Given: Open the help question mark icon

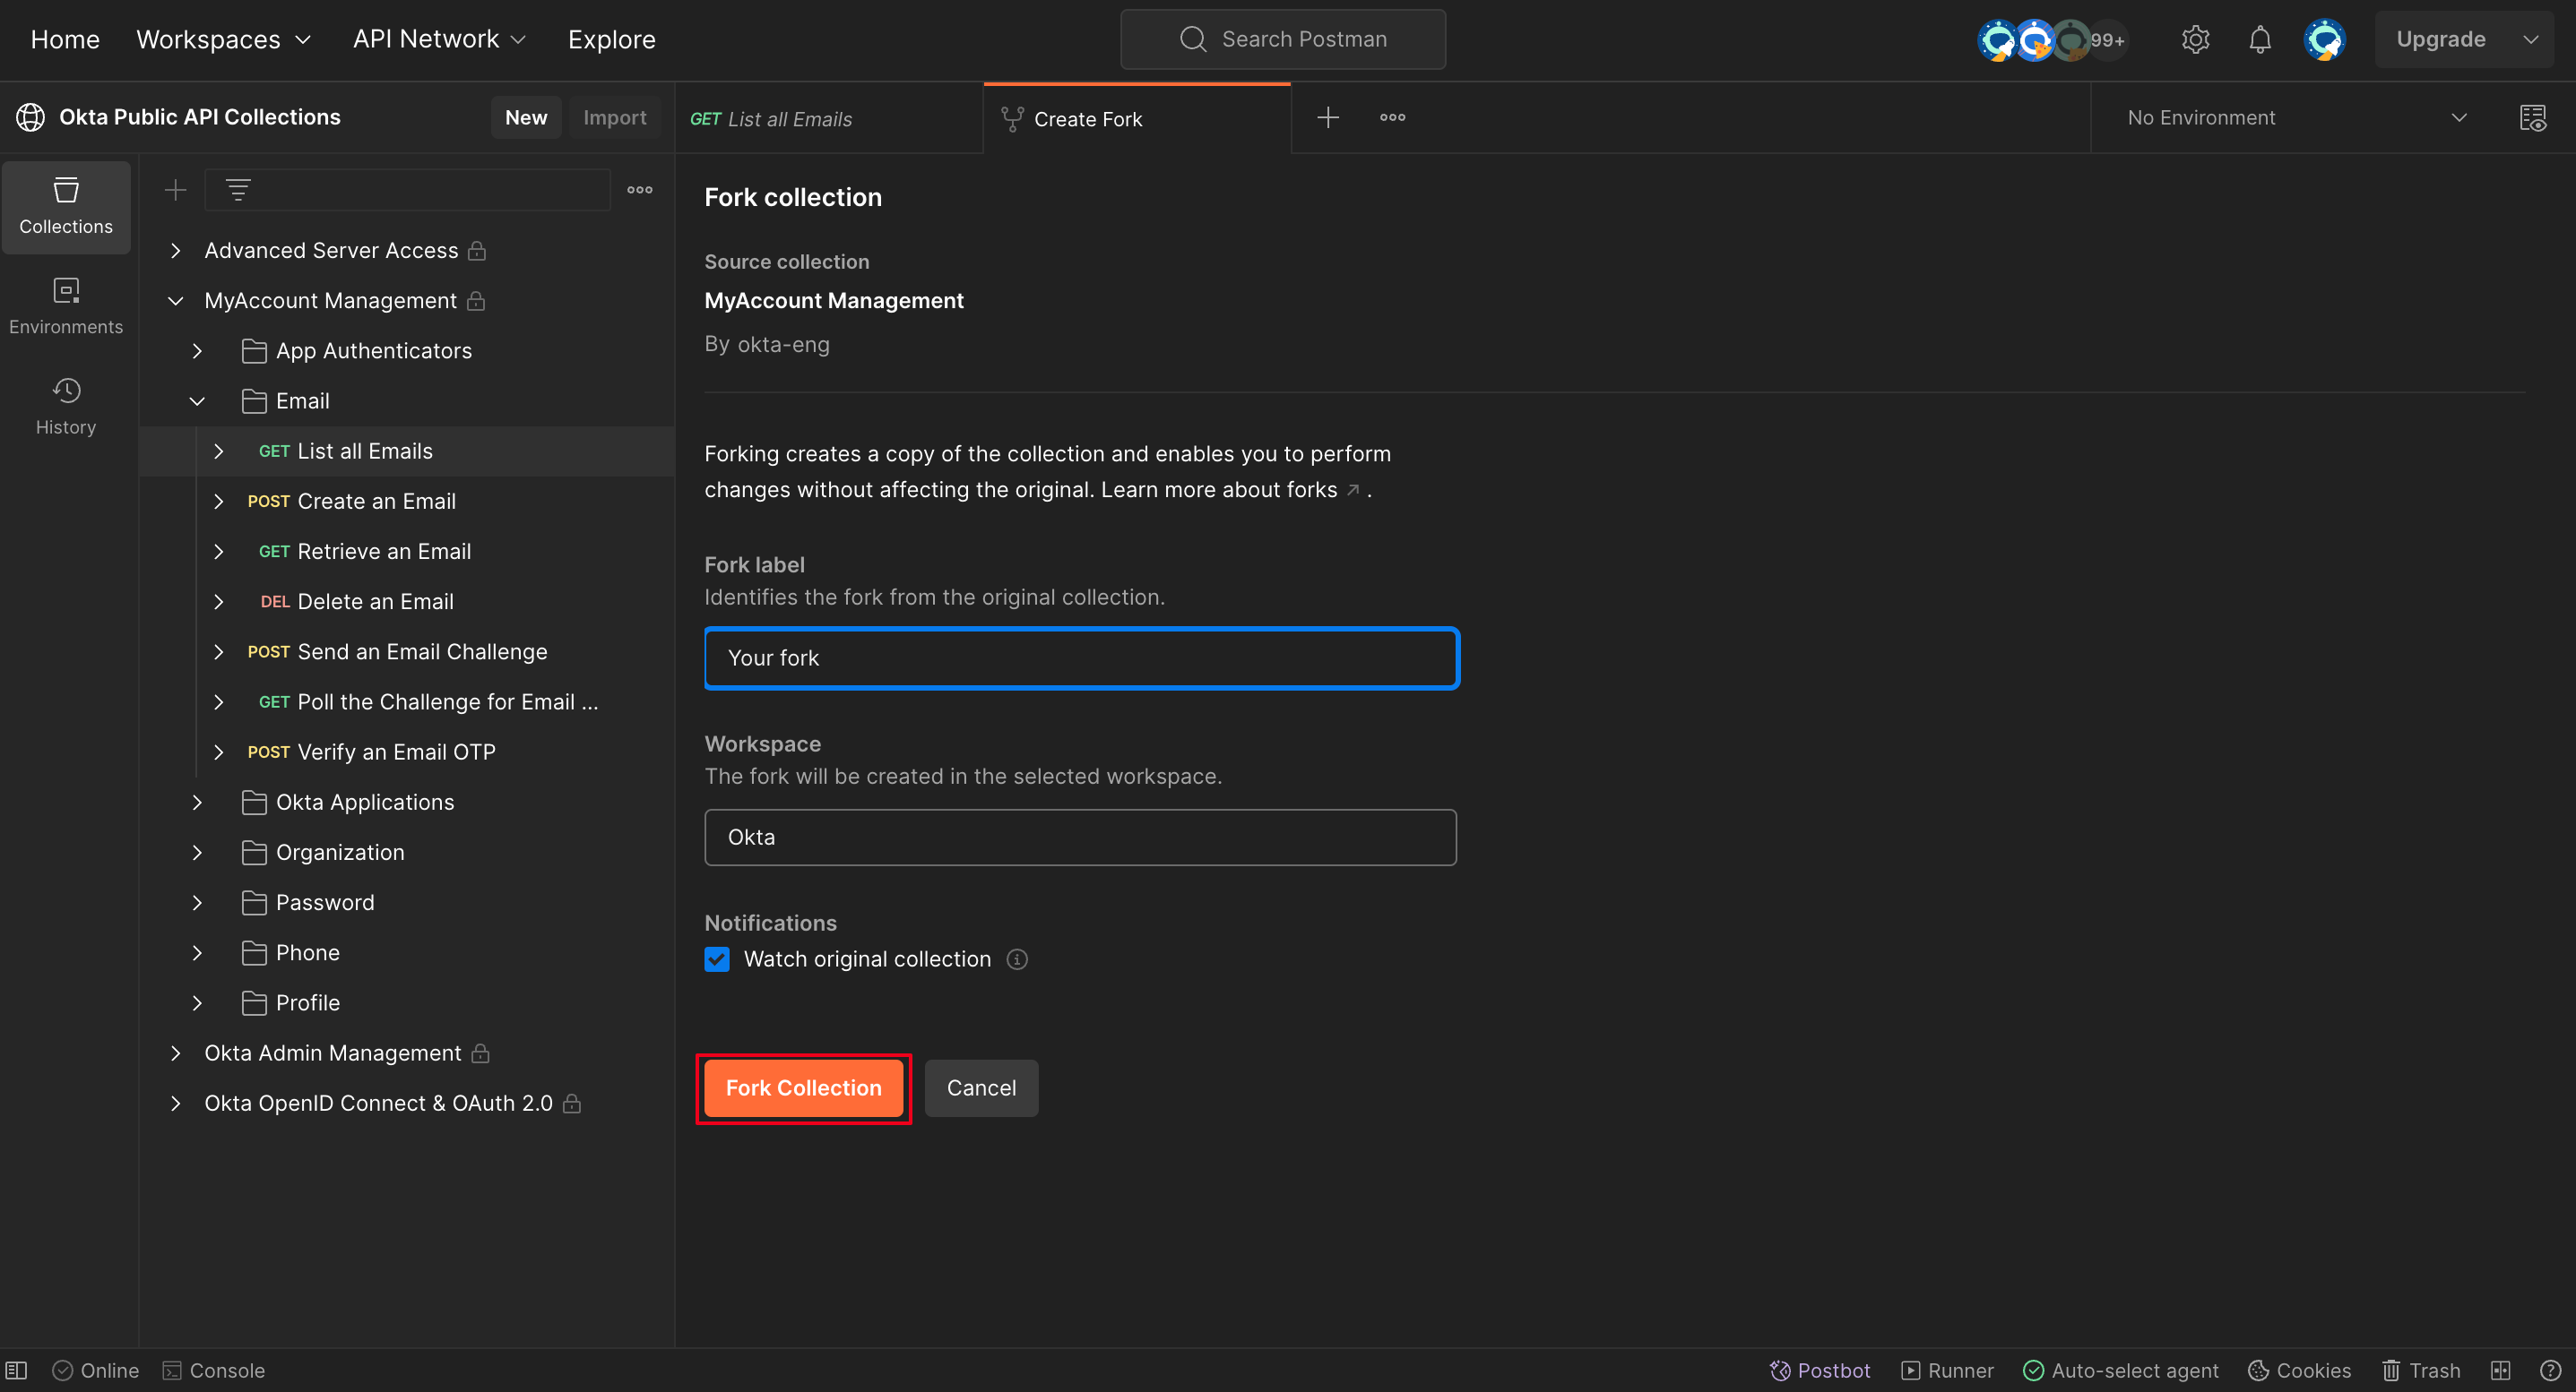Looking at the screenshot, I should [x=2551, y=1370].
